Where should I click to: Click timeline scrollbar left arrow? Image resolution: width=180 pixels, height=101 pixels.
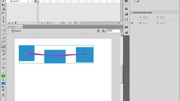pyautogui.click(x=75, y=23)
